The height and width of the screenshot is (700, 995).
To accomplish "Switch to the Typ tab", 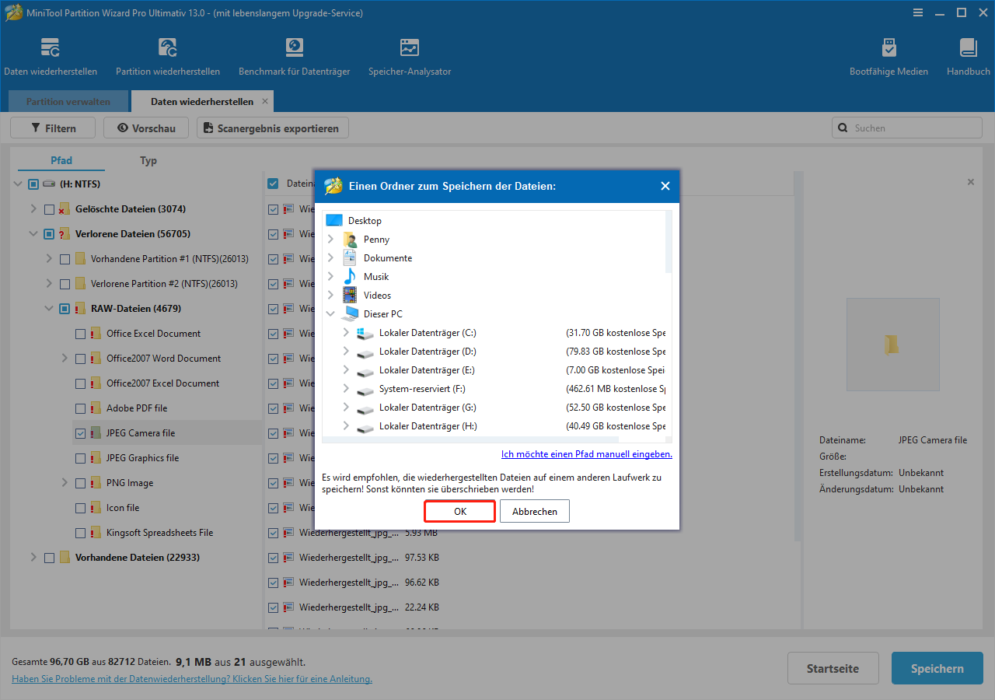I will (x=148, y=160).
